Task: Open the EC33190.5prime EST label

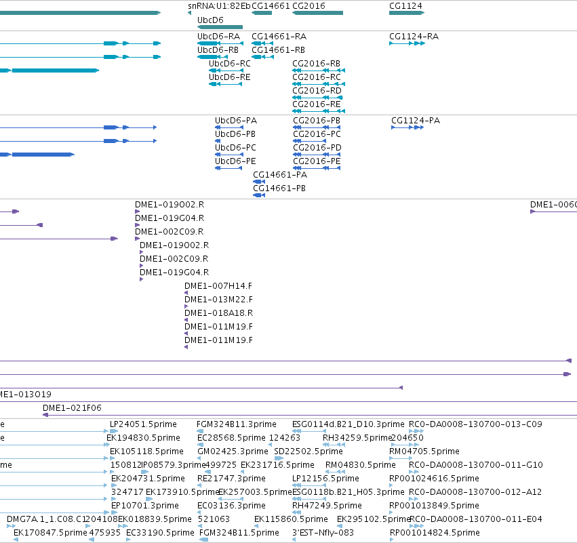Action: pyautogui.click(x=160, y=533)
